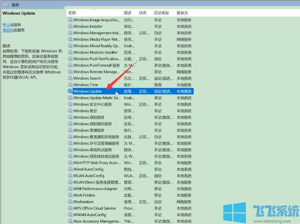Click the 重启动 link to restart service
The height and width of the screenshot is (224, 300).
coord(8,30)
